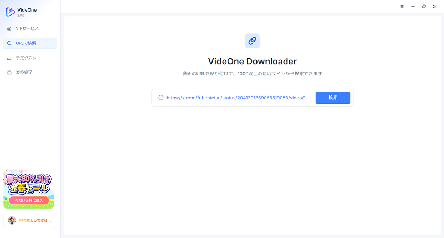Image resolution: width=444 pixels, height=238 pixels.
Task: Open the hamburger menu in title bar
Action: pyautogui.click(x=402, y=7)
